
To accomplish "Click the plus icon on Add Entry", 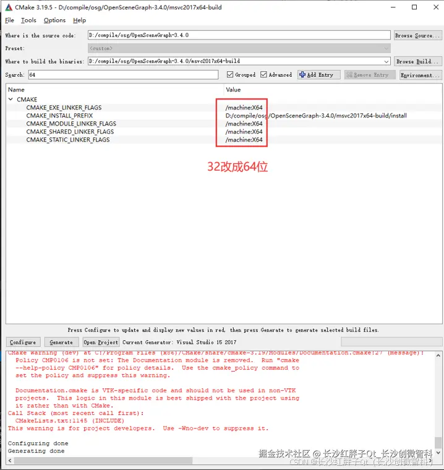I will click(302, 75).
